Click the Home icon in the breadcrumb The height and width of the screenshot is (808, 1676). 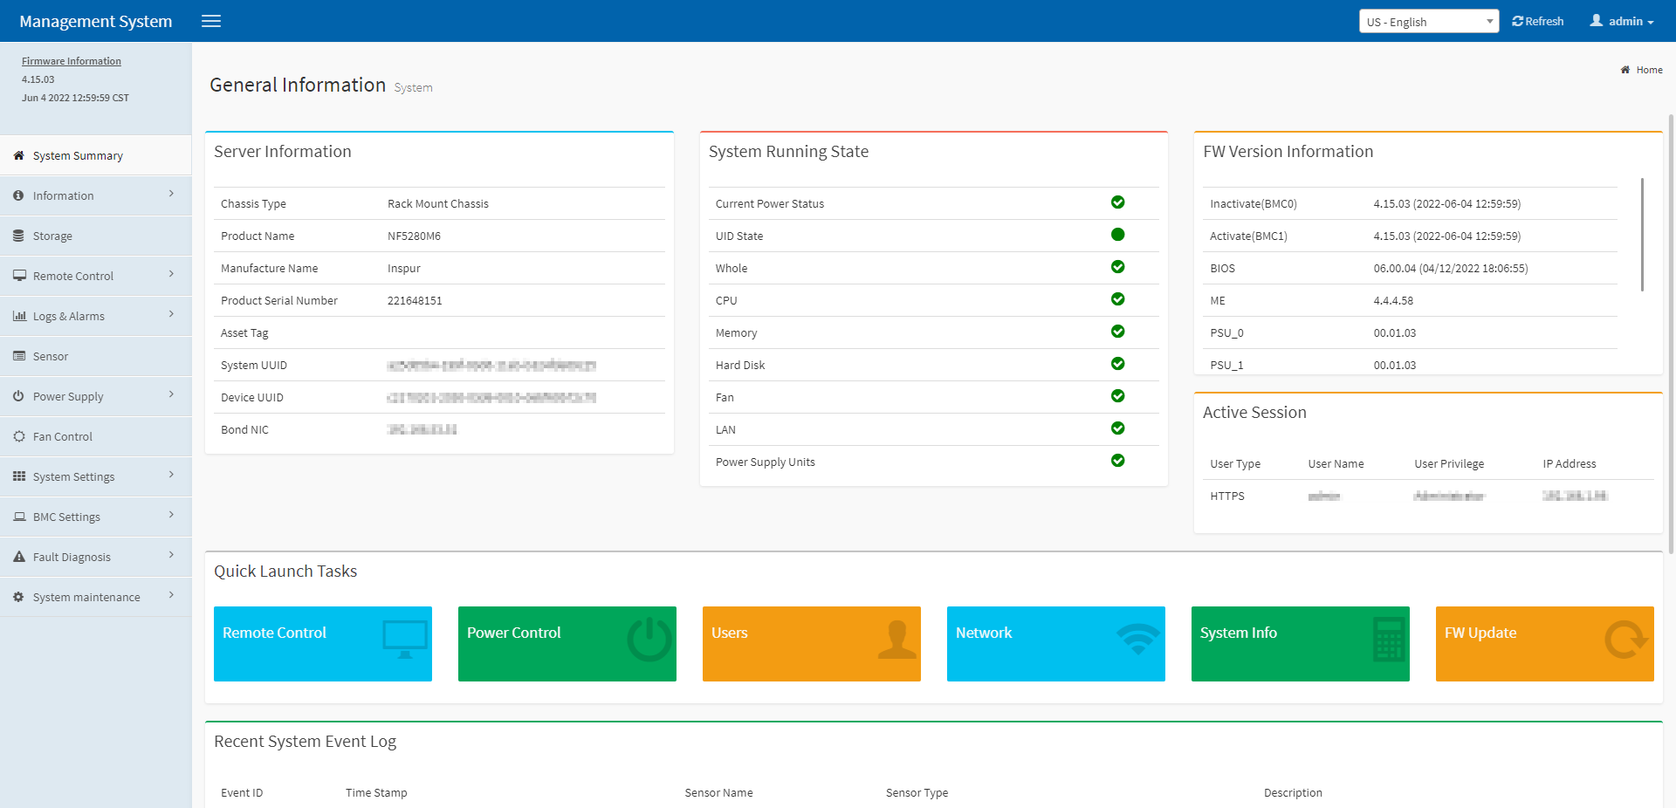pyautogui.click(x=1625, y=70)
